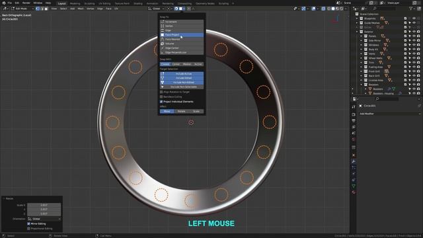
Task: Switch to the UV Editing workspace tab
Action: point(104,3)
